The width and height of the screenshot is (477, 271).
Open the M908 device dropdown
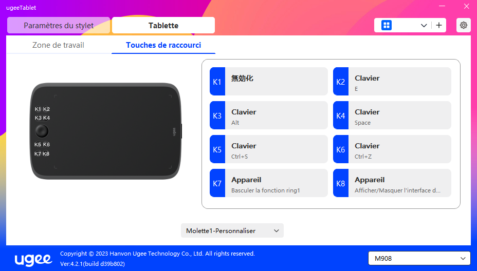[419, 258]
